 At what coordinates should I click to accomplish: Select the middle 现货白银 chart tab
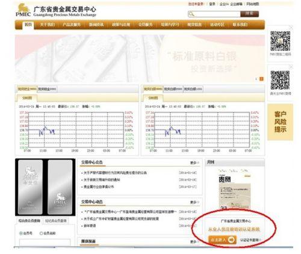173,89
